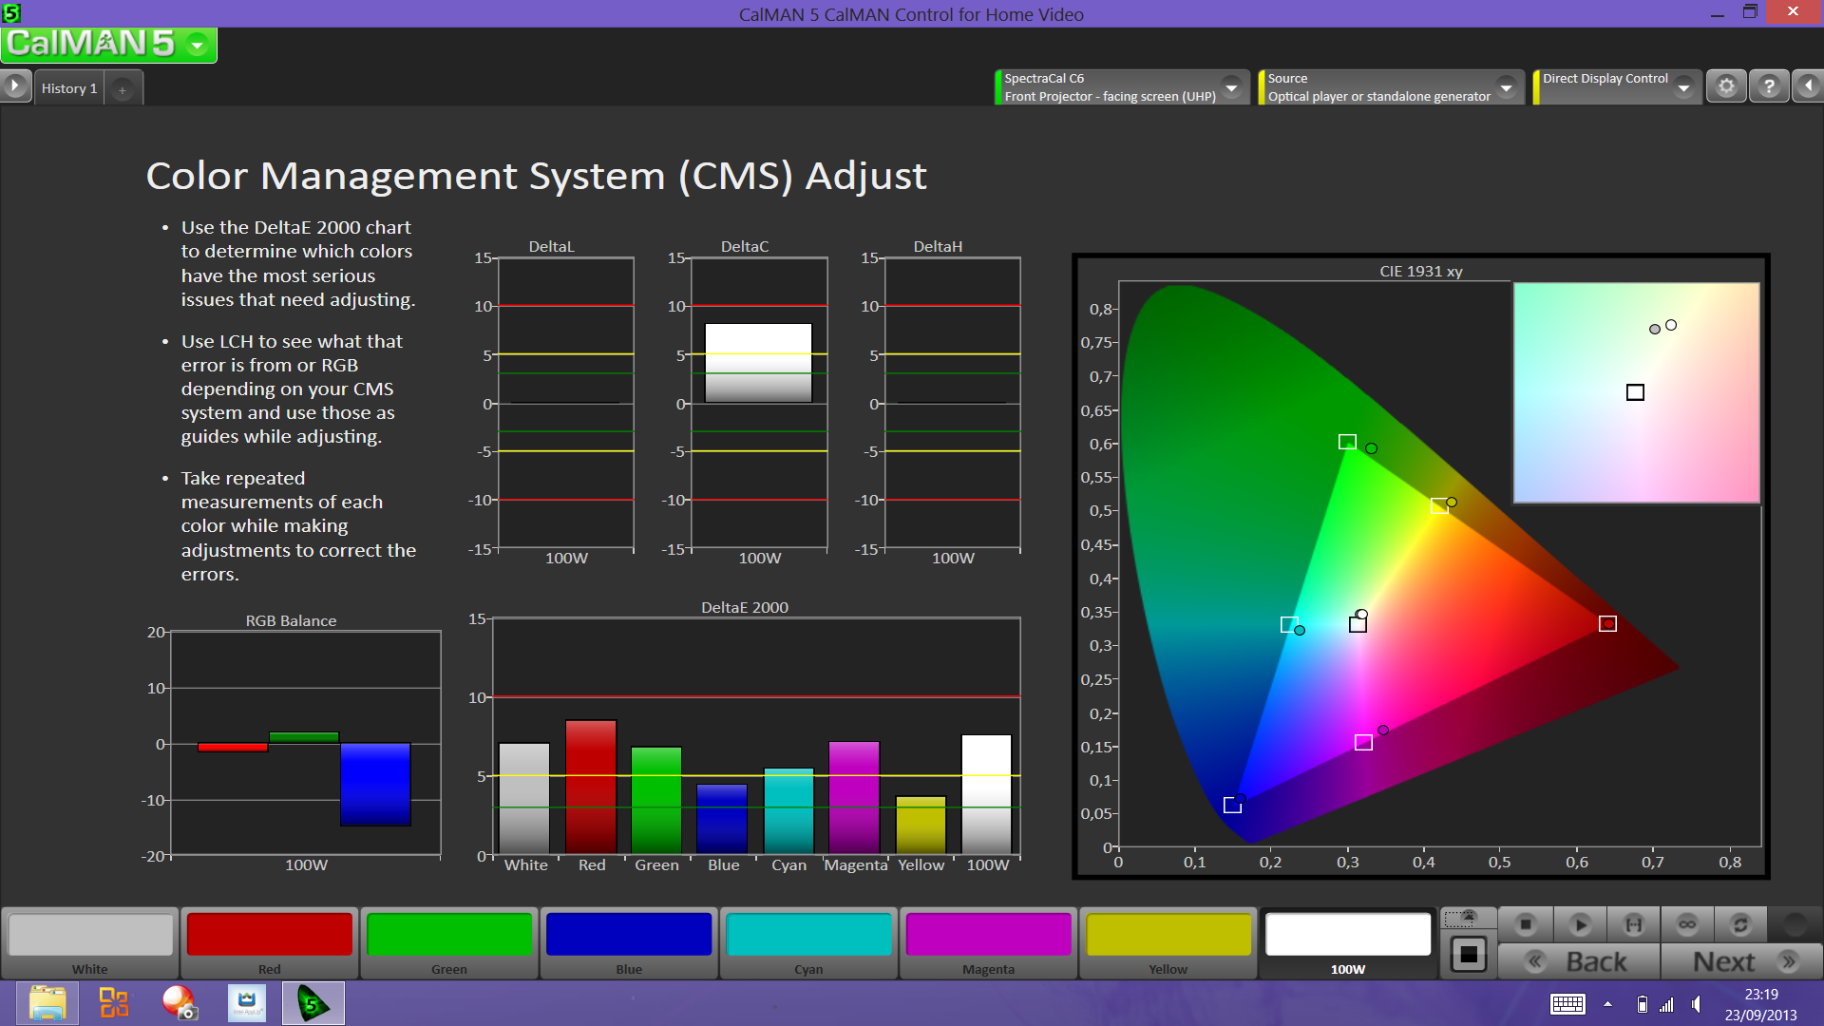Click the network signal icon in tray
This screenshot has height=1026, width=1824.
pos(1667,1004)
